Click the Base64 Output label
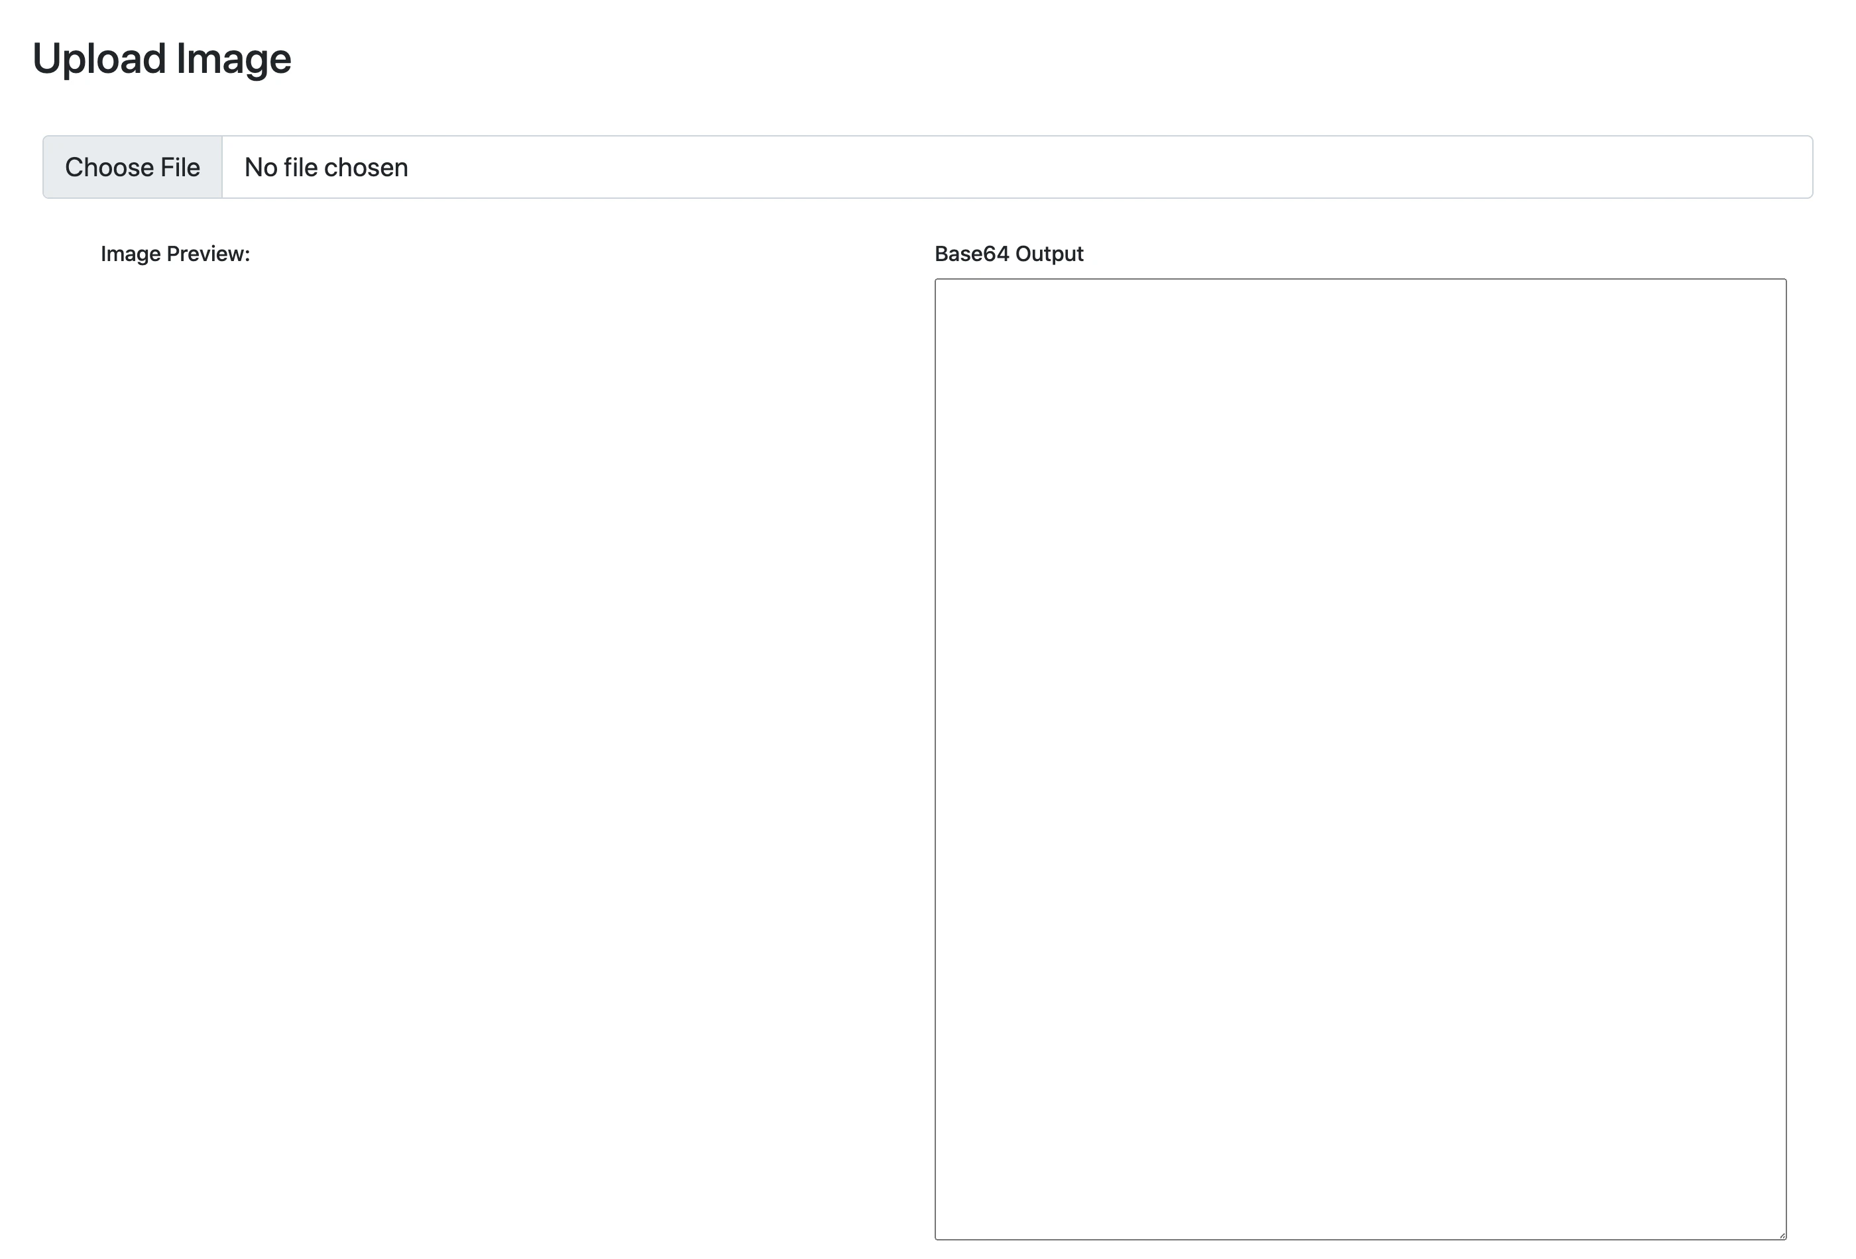The height and width of the screenshot is (1259, 1856). point(1009,253)
